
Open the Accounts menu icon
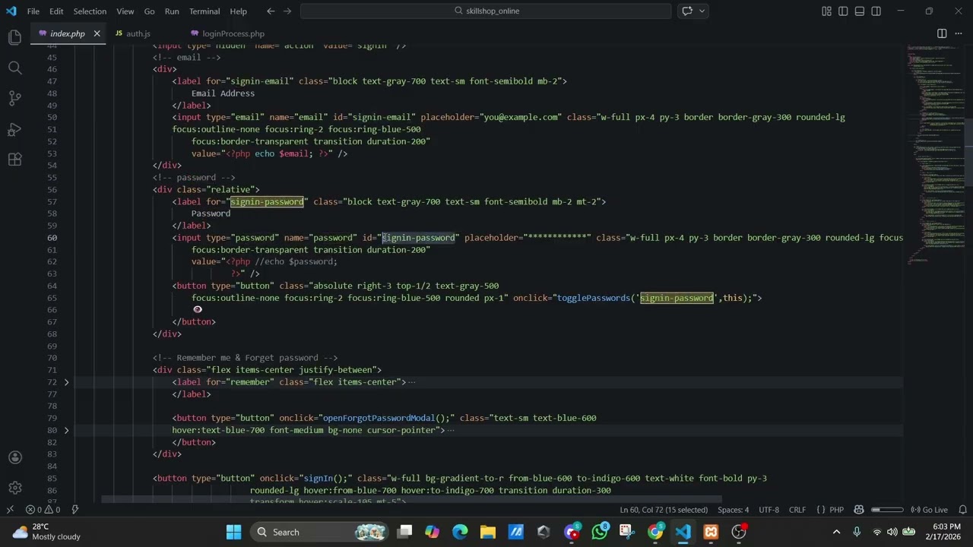tap(14, 457)
